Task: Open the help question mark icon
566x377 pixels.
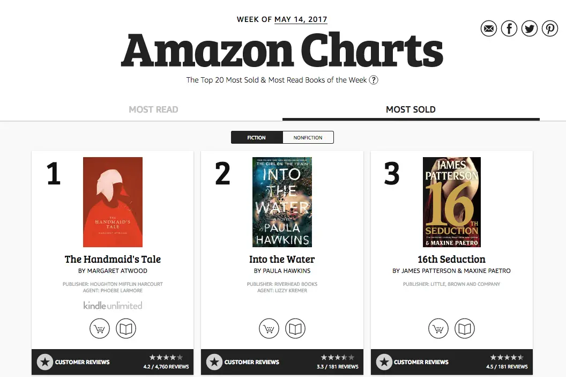Action: point(374,80)
